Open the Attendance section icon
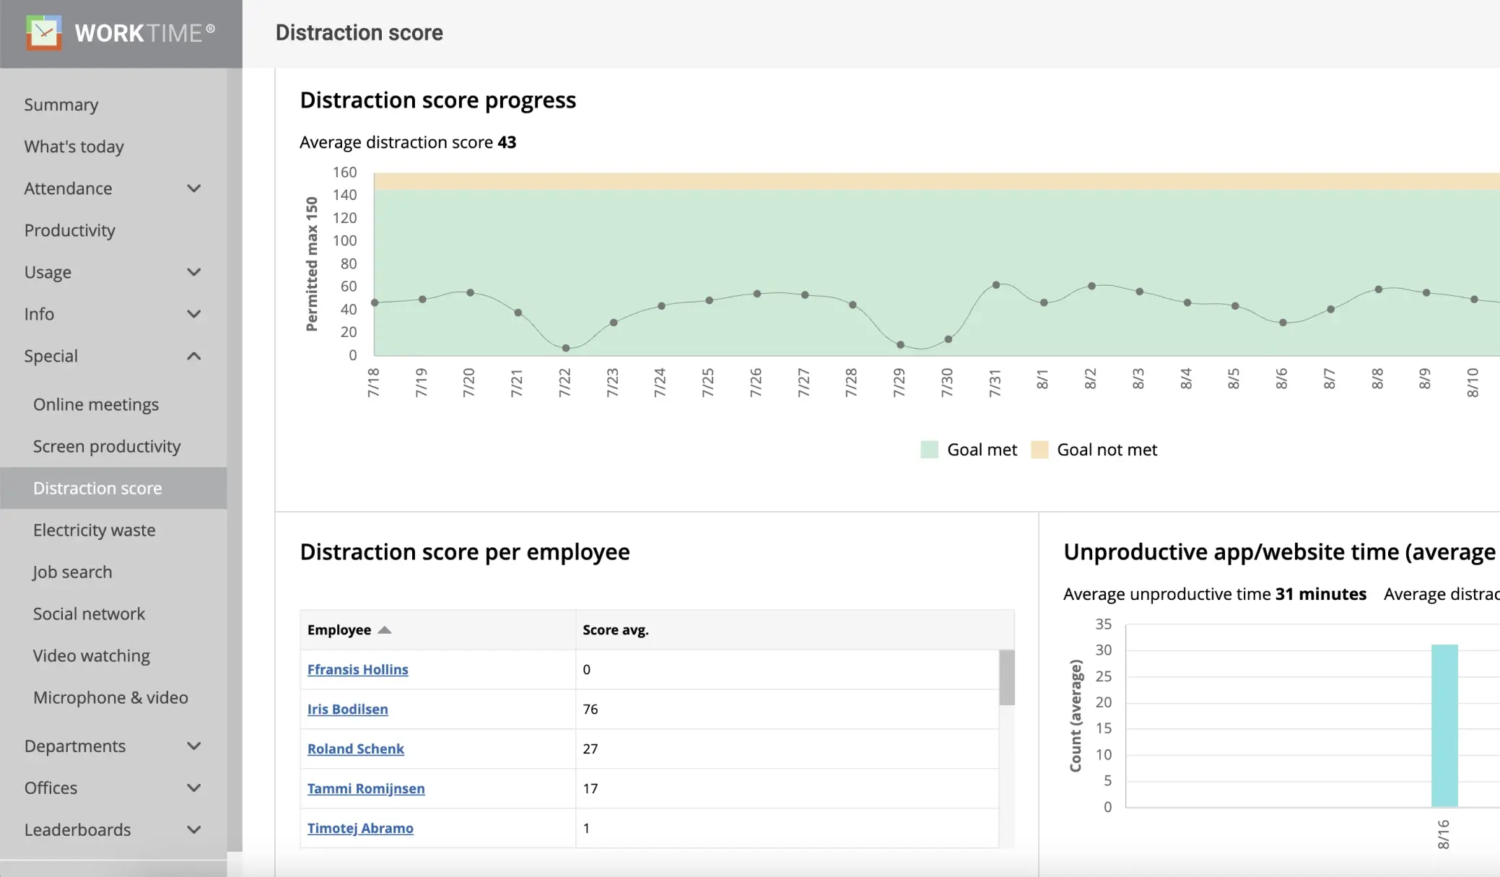This screenshot has height=877, width=1500. [193, 188]
